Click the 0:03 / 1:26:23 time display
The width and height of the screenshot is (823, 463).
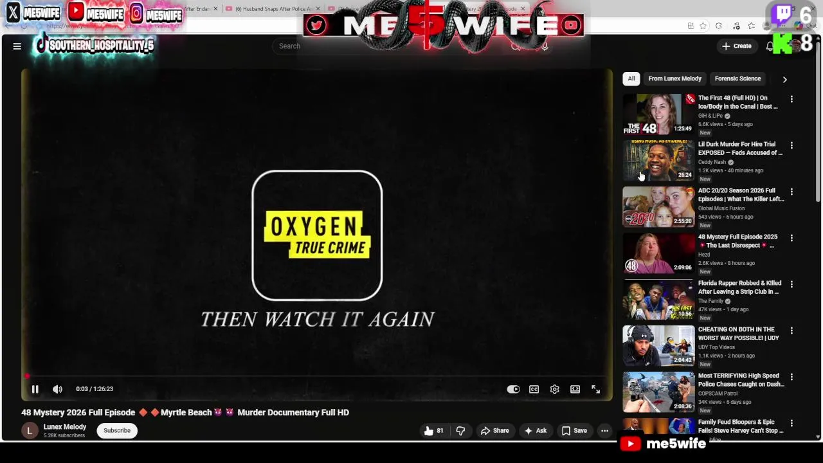click(95, 389)
